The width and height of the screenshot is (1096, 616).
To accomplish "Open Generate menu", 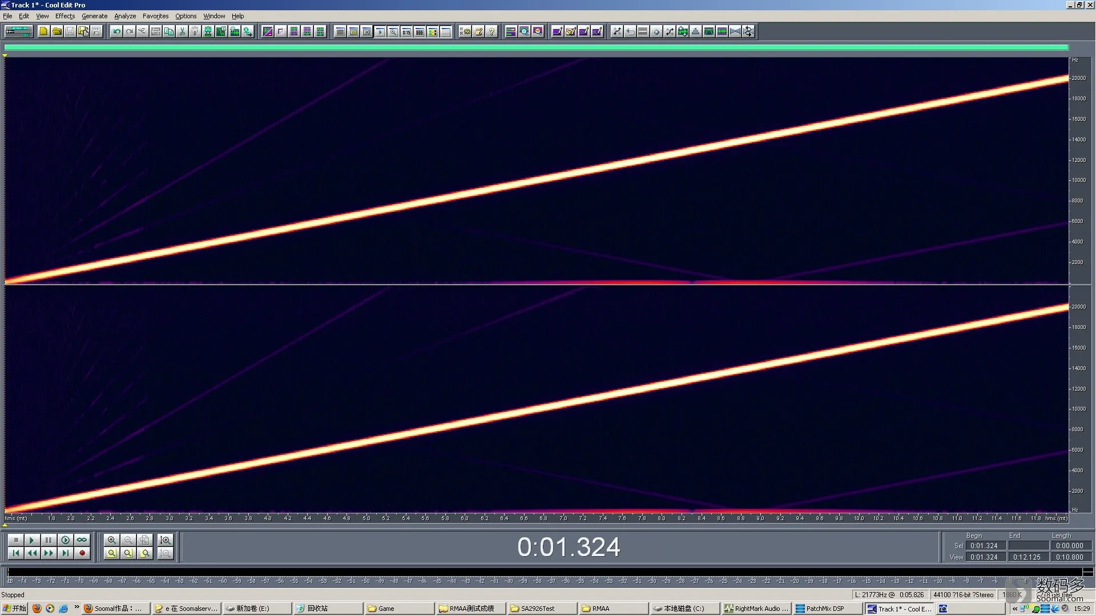I will click(x=94, y=16).
